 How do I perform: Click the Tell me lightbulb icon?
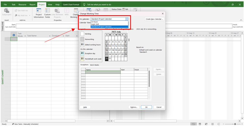click(x=84, y=5)
